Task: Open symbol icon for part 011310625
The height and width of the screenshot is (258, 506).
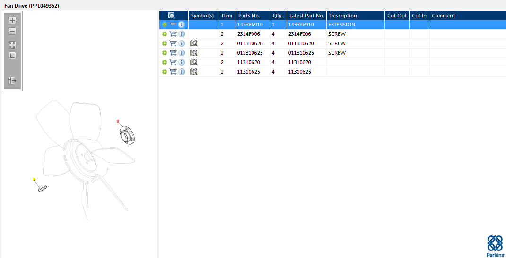Action: tap(193, 52)
